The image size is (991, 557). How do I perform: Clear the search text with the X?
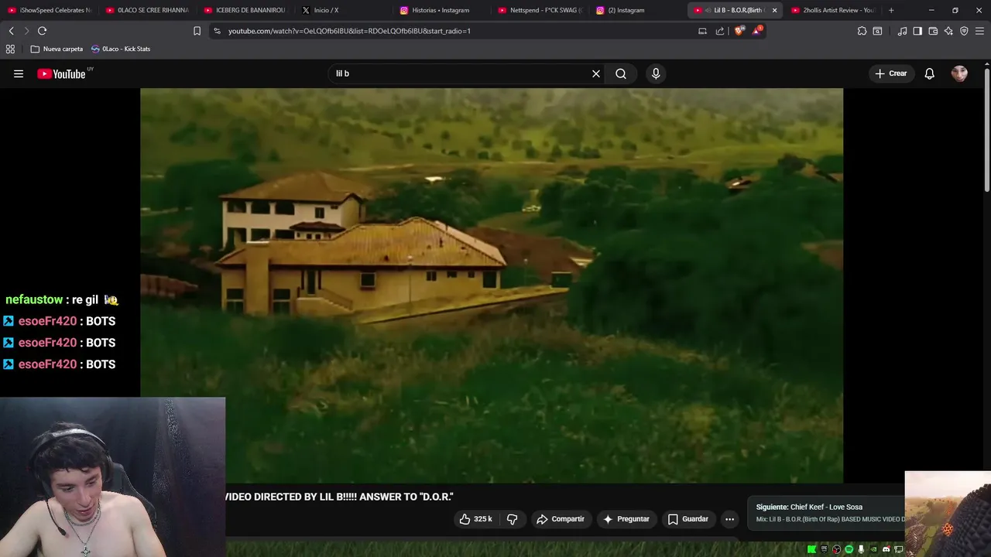[x=596, y=73]
